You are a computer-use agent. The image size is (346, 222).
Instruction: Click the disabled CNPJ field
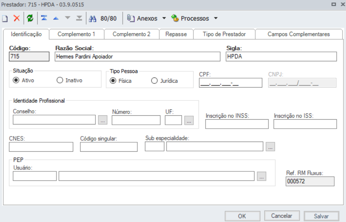pyautogui.click(x=302, y=83)
